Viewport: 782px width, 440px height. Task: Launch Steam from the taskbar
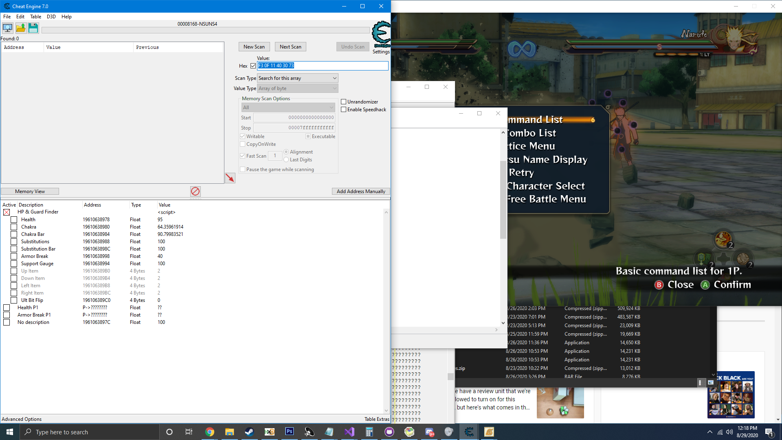(x=249, y=432)
